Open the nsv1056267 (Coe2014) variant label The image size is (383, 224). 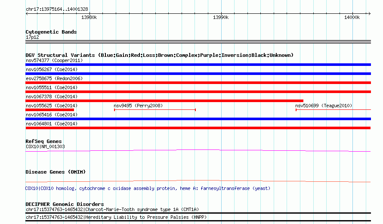pos(52,69)
